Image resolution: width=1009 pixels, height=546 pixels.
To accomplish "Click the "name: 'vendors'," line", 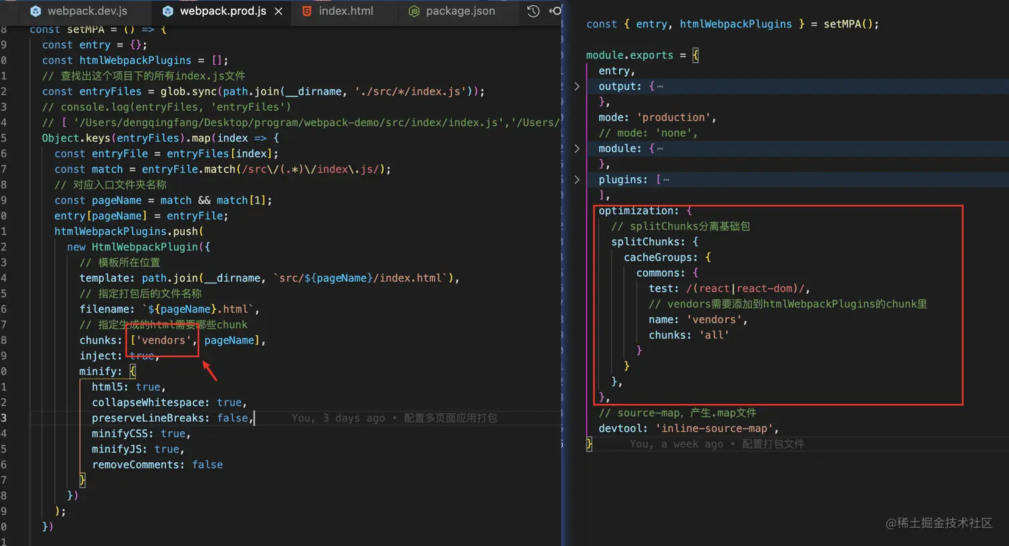I will (x=698, y=319).
